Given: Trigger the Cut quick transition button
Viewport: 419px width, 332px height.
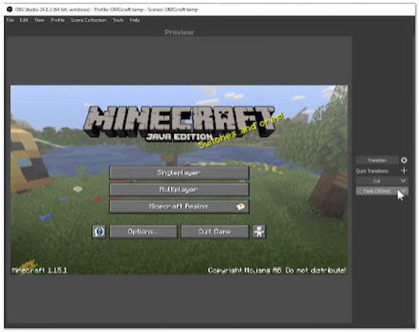Looking at the screenshot, I should [x=376, y=180].
